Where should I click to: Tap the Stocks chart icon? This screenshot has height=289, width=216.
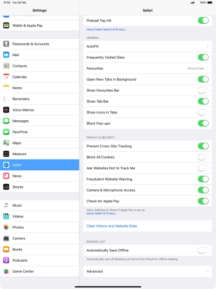click(6, 187)
